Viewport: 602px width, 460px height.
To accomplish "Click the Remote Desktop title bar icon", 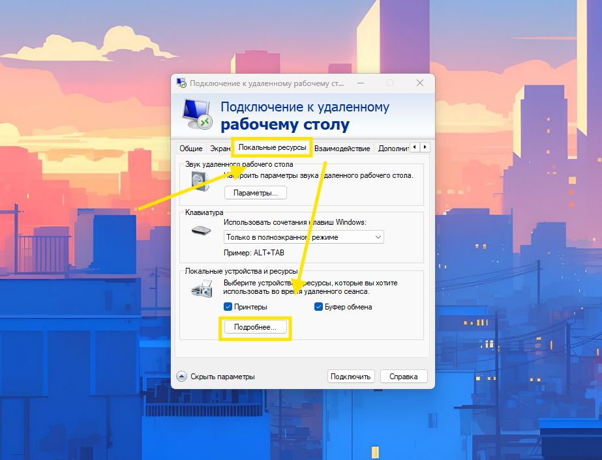I will [x=181, y=83].
